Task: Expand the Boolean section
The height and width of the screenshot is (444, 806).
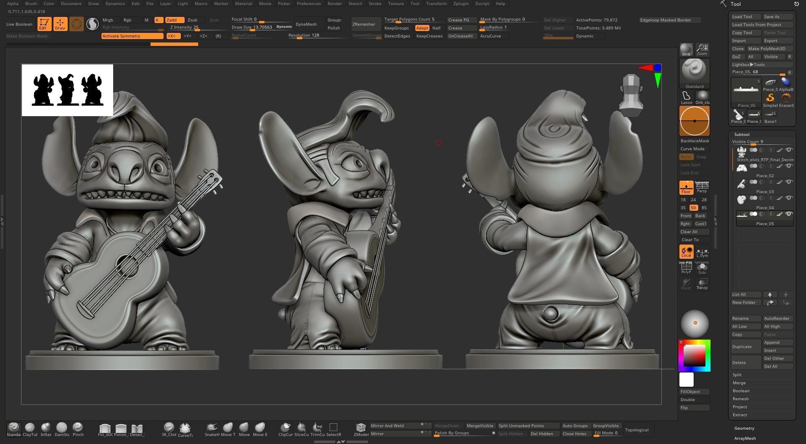Action: (x=741, y=391)
